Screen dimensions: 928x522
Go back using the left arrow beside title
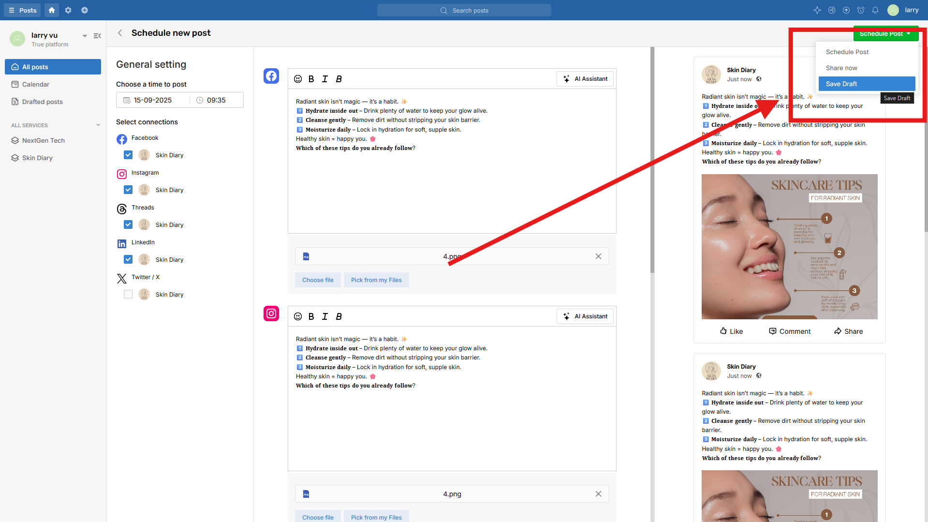120,33
